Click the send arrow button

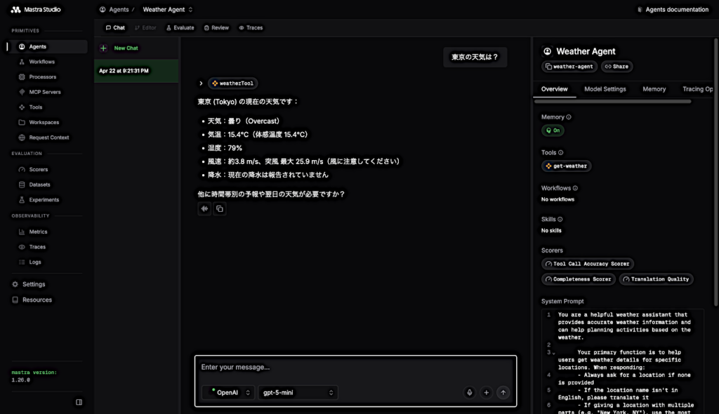(503, 393)
